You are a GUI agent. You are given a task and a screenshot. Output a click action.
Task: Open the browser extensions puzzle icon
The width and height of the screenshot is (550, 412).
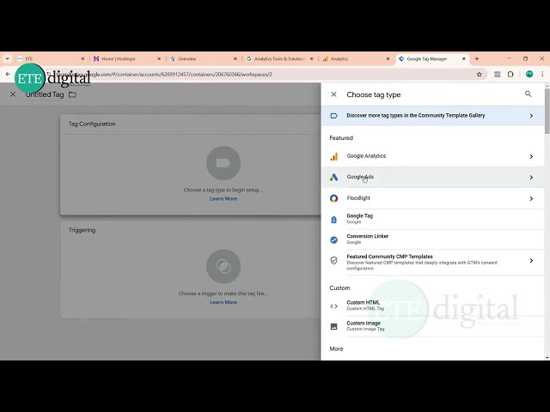pos(510,75)
